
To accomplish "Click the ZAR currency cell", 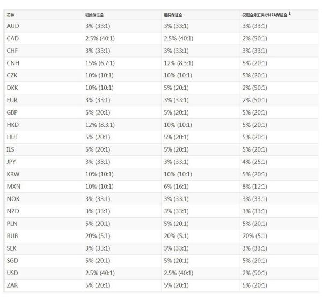I will (x=13, y=284).
